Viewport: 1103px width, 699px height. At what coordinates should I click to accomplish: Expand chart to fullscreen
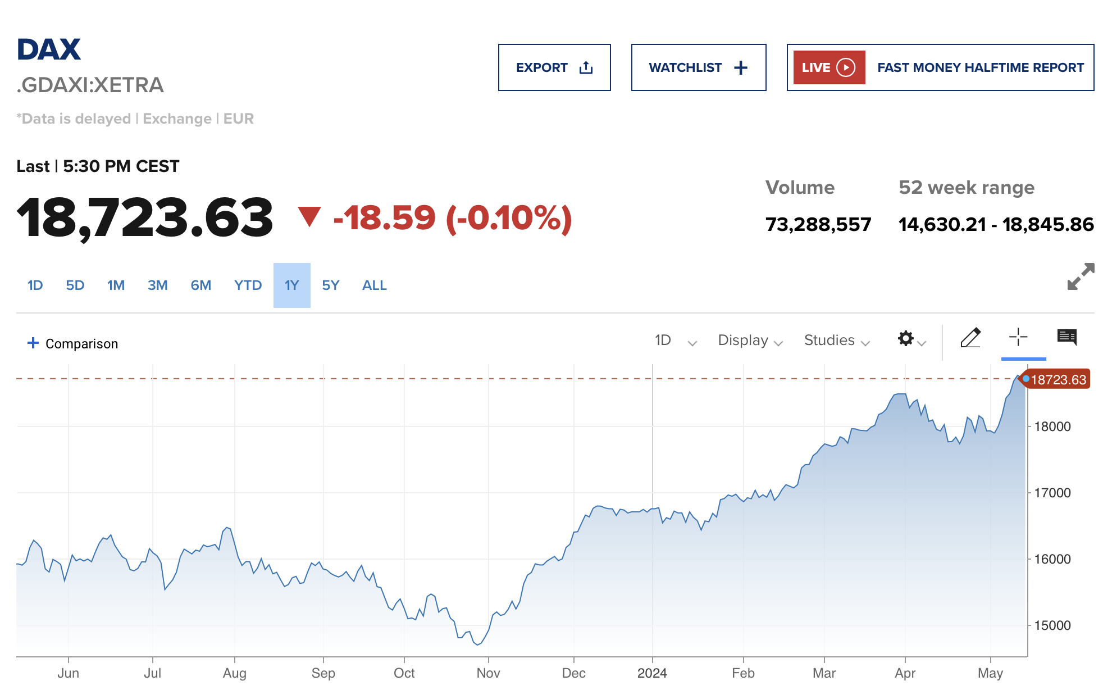(x=1081, y=276)
